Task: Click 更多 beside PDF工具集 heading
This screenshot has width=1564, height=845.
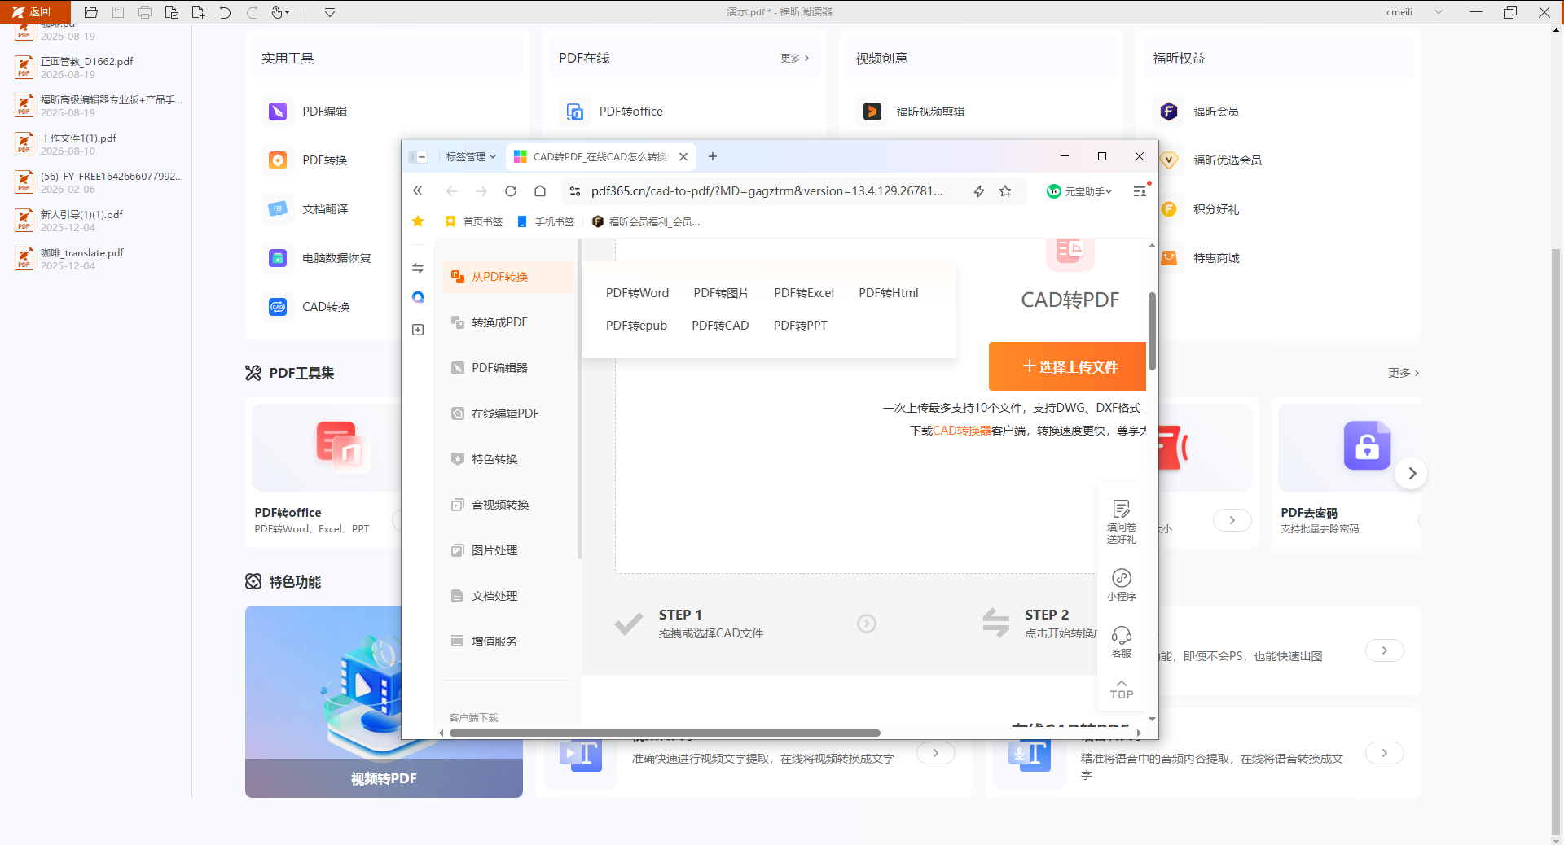Action: point(1404,373)
